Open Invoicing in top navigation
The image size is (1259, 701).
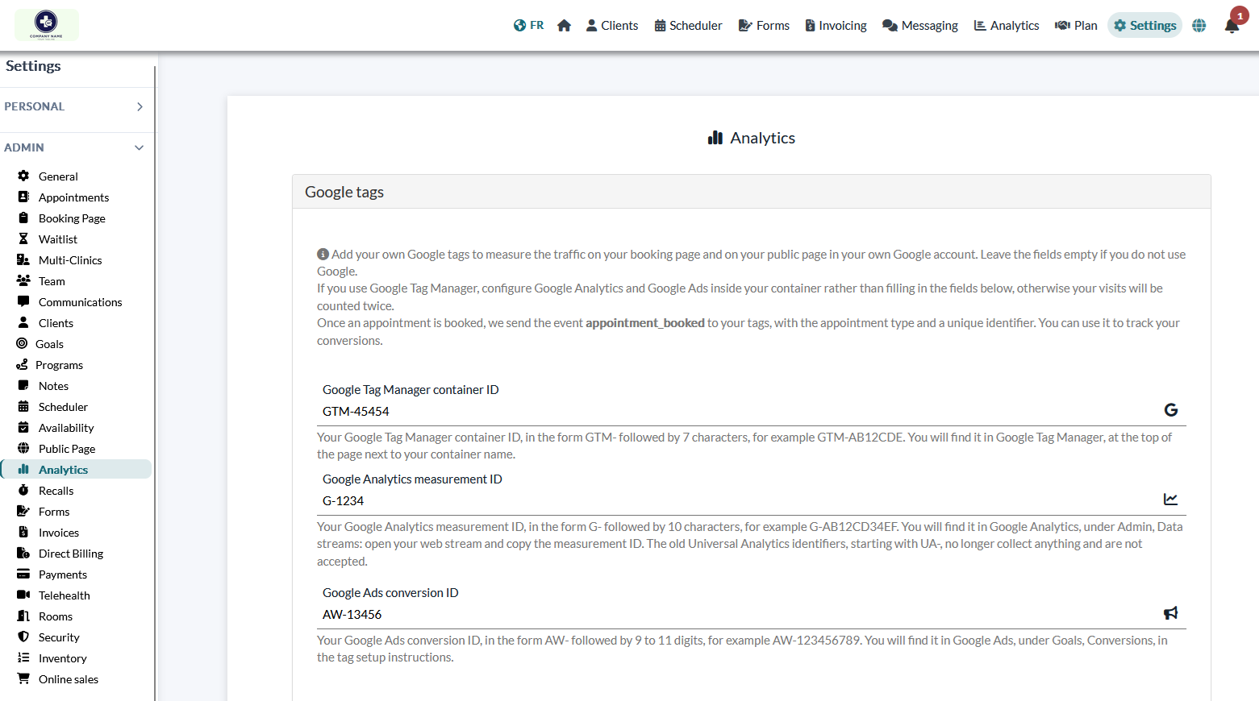click(x=836, y=25)
